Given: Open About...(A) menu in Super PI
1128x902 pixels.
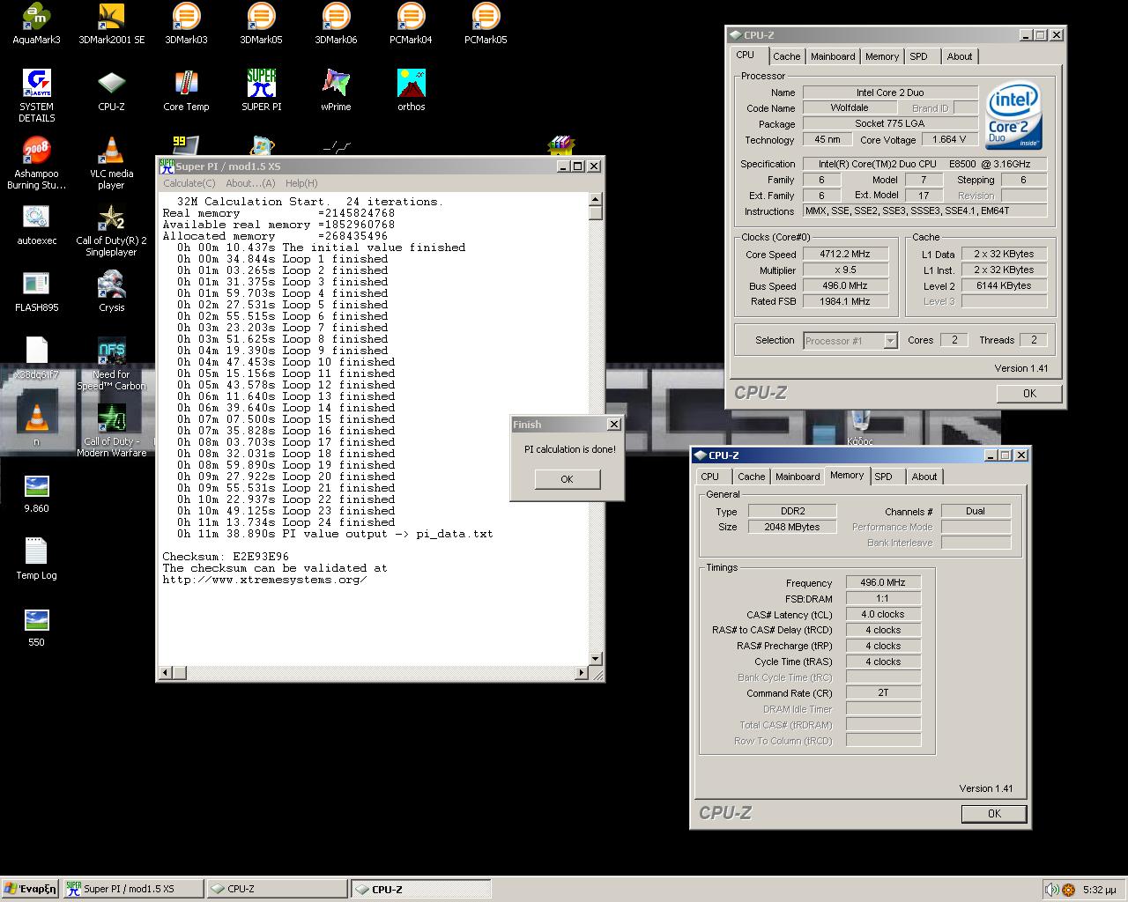Looking at the screenshot, I should 250,183.
